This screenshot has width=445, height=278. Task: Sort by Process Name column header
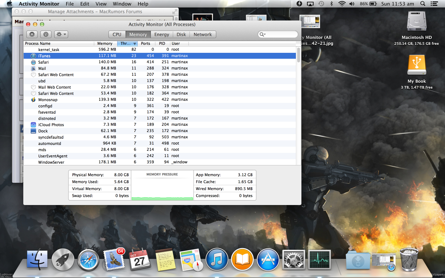(x=59, y=43)
